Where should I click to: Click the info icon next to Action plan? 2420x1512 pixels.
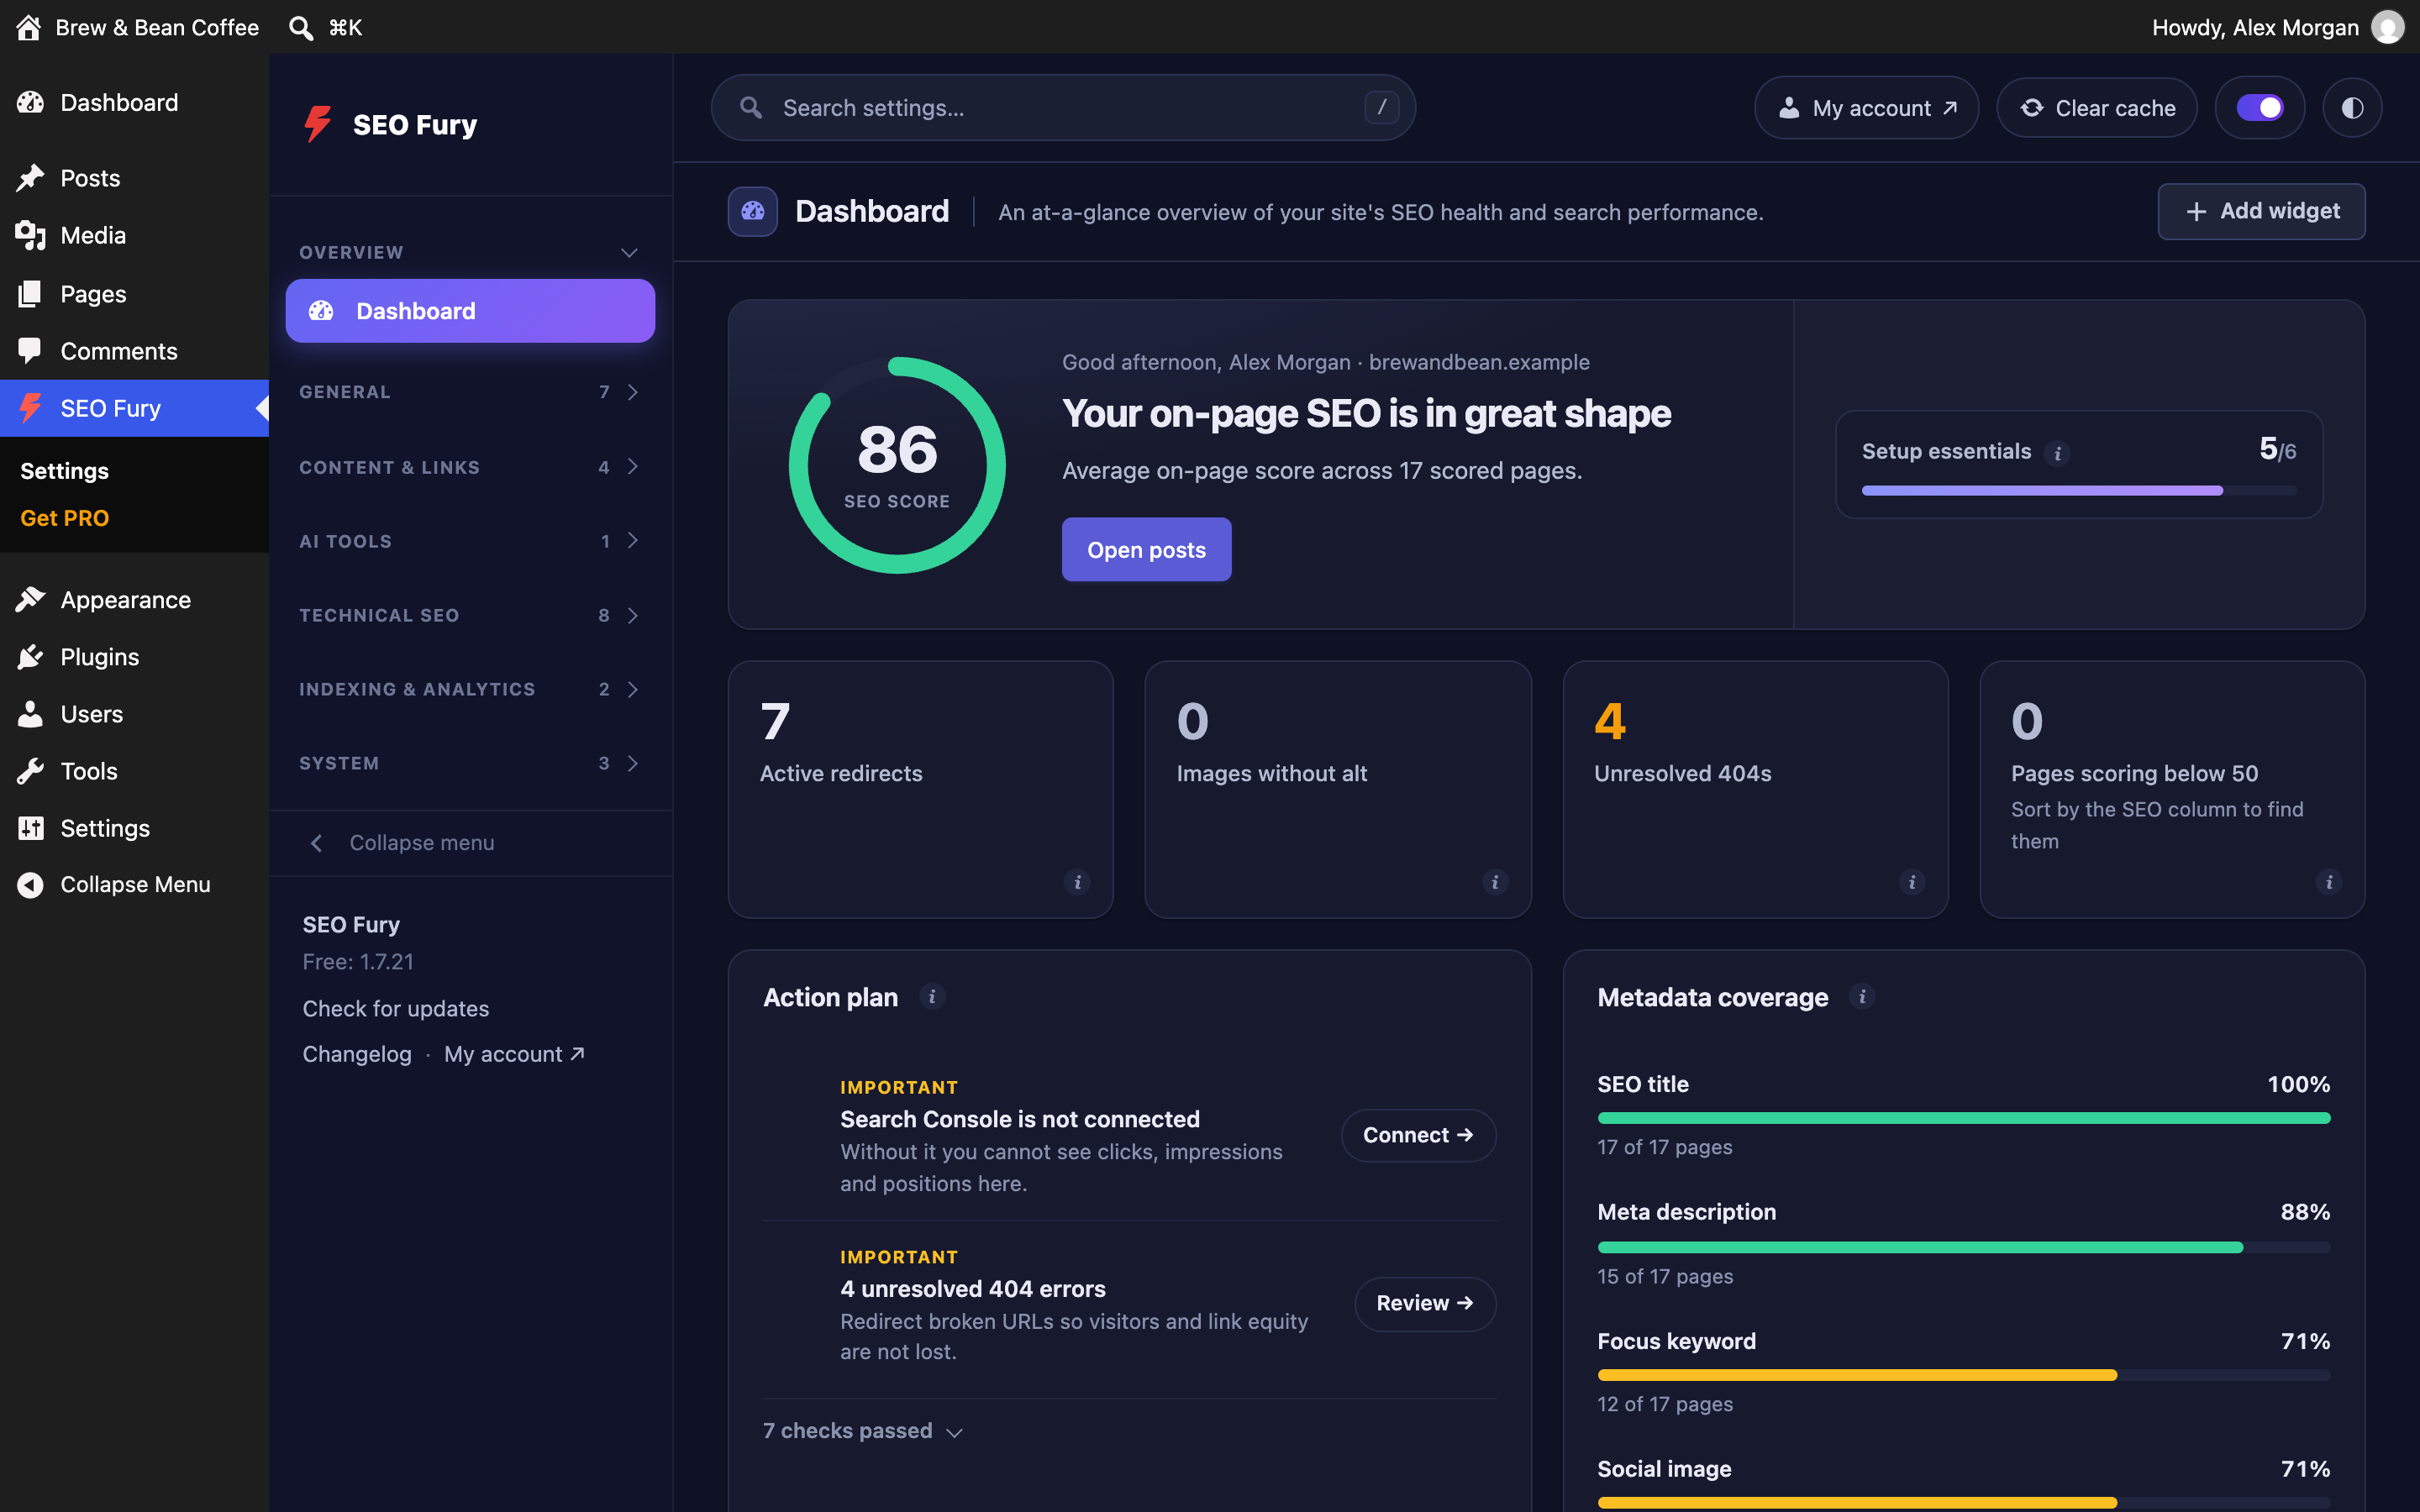(932, 997)
